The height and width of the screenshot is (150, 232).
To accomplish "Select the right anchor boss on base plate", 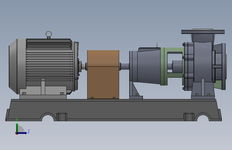I will tap(189, 117).
